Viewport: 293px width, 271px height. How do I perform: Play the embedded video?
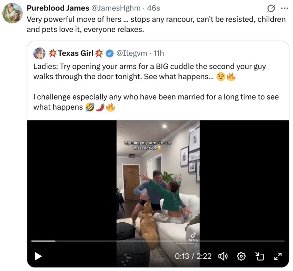tap(39, 256)
